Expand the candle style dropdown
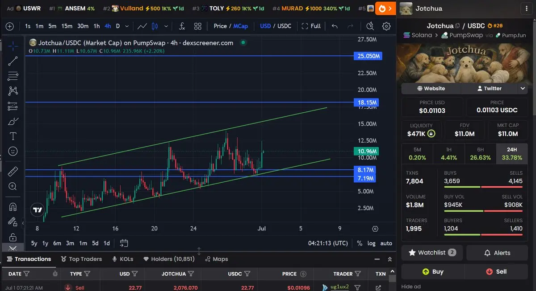The image size is (536, 291). (166, 26)
